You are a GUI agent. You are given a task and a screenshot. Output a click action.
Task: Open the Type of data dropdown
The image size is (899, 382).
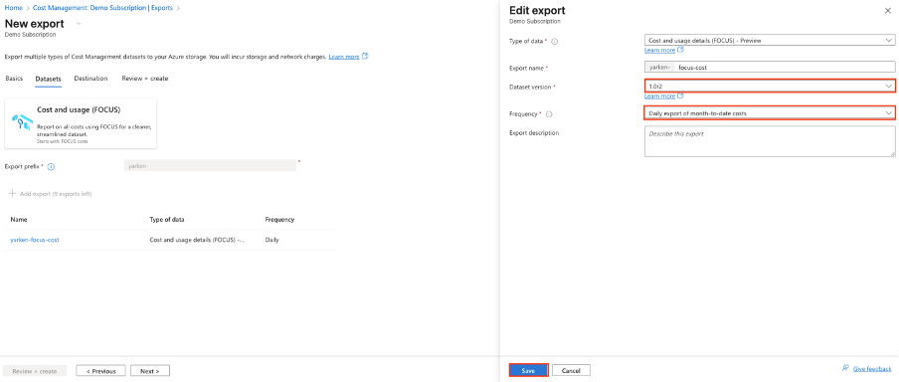click(x=770, y=40)
